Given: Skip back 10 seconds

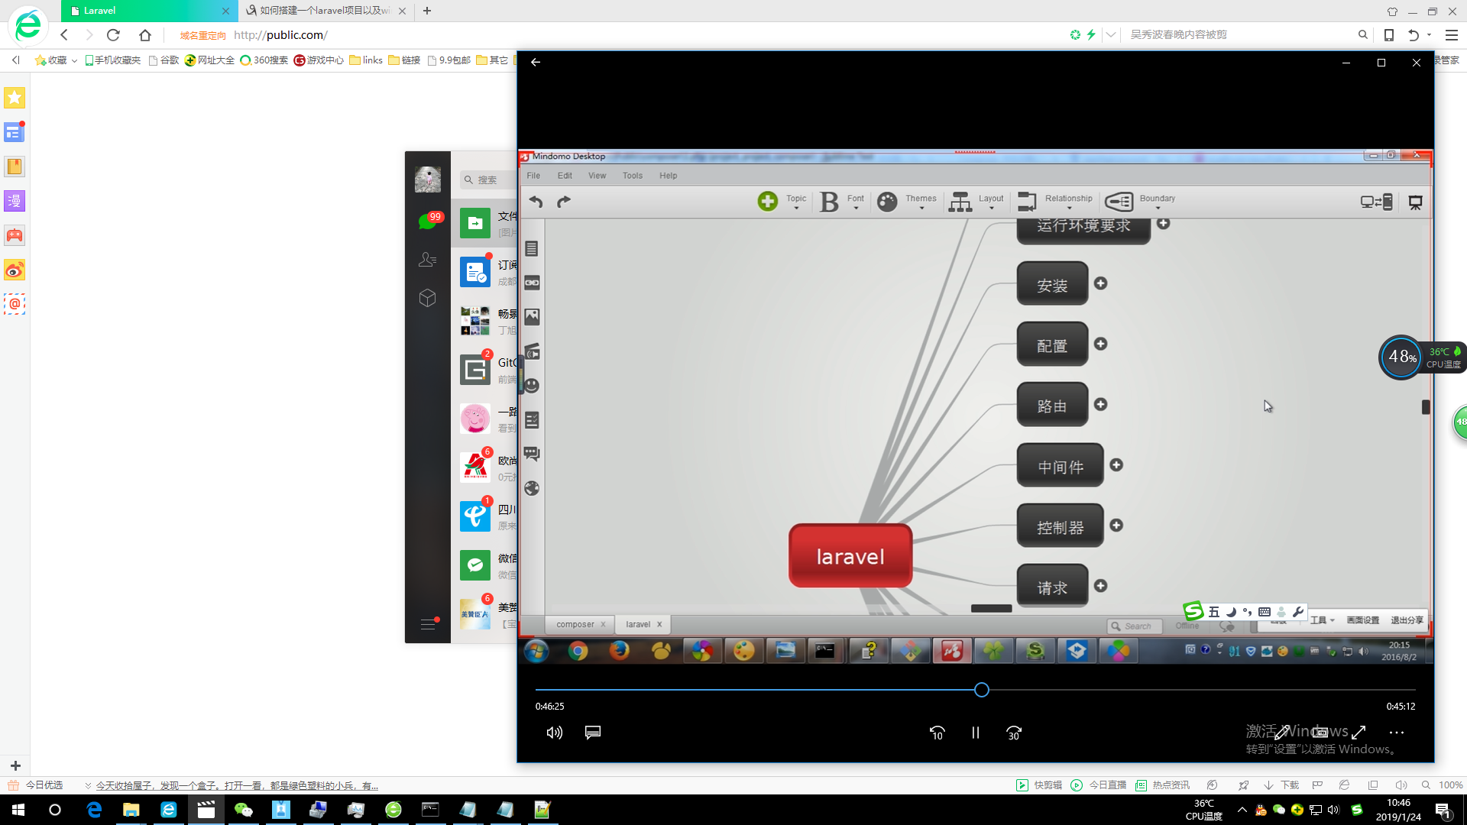Looking at the screenshot, I should click(x=937, y=733).
